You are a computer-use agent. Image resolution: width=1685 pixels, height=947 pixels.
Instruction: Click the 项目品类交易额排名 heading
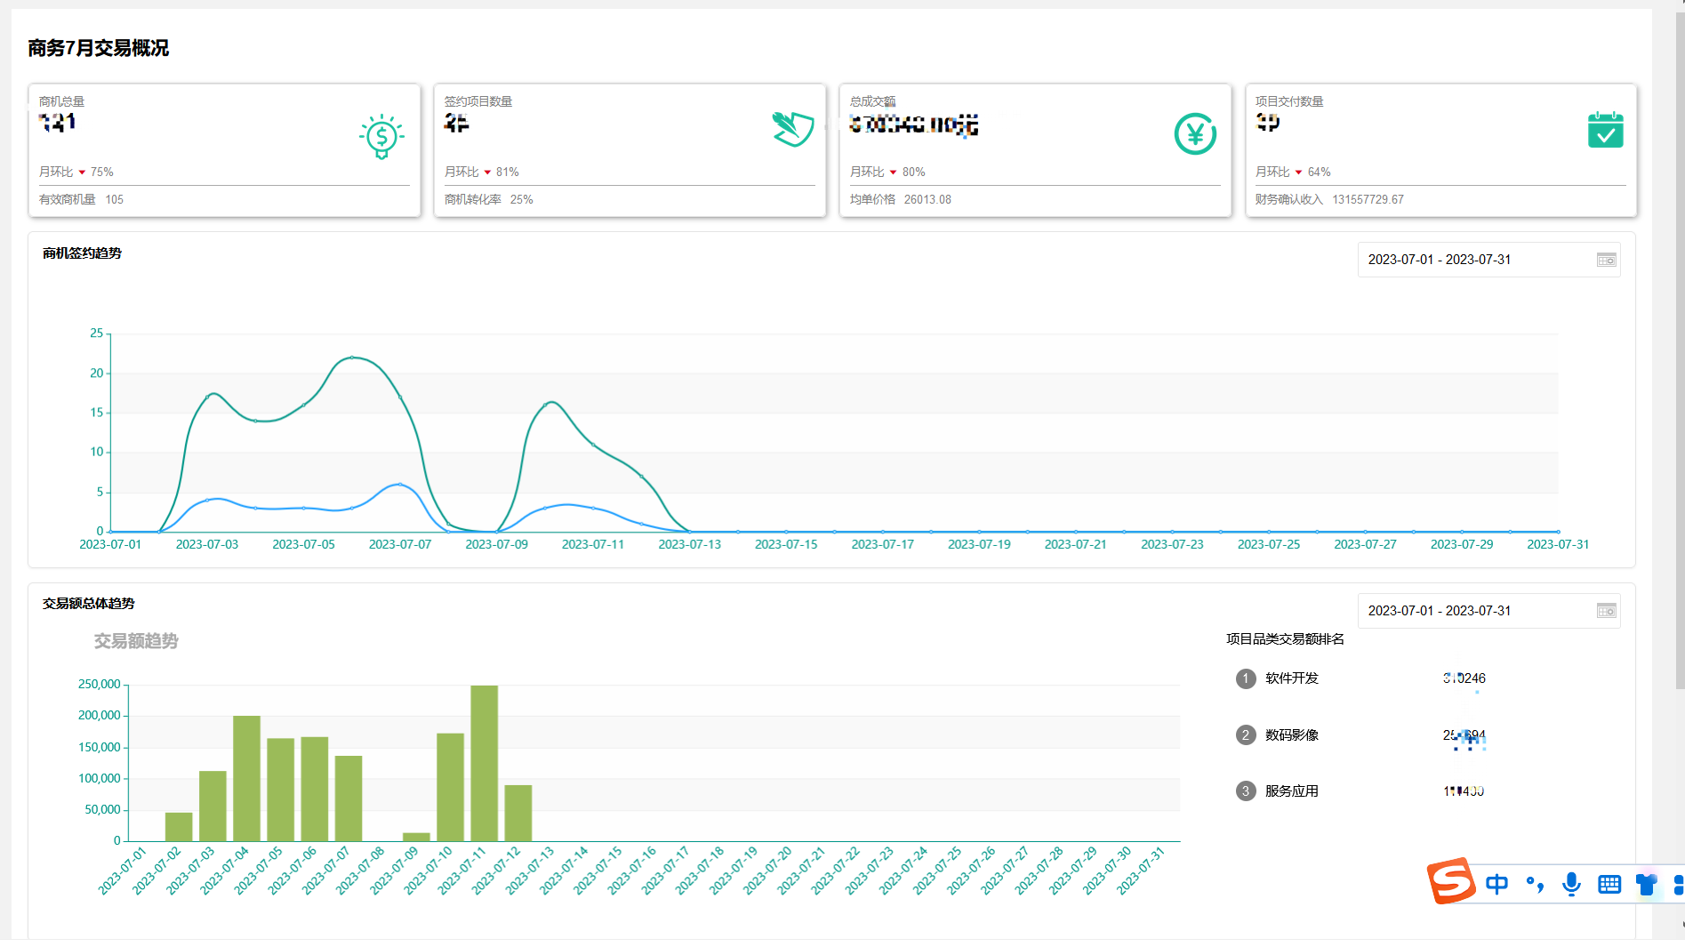[x=1285, y=639]
